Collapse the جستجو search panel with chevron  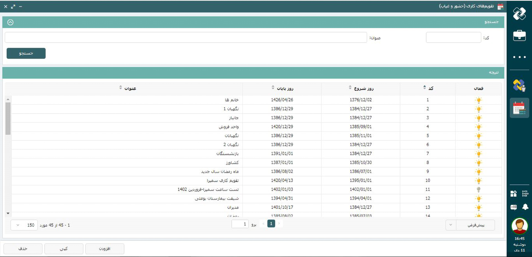10,22
